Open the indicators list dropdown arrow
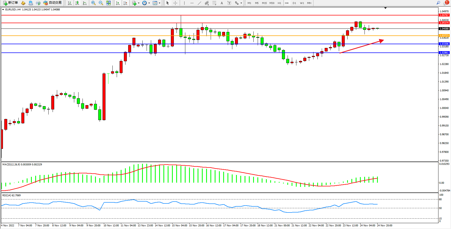This screenshot has height=229, width=451. [x=139, y=3]
